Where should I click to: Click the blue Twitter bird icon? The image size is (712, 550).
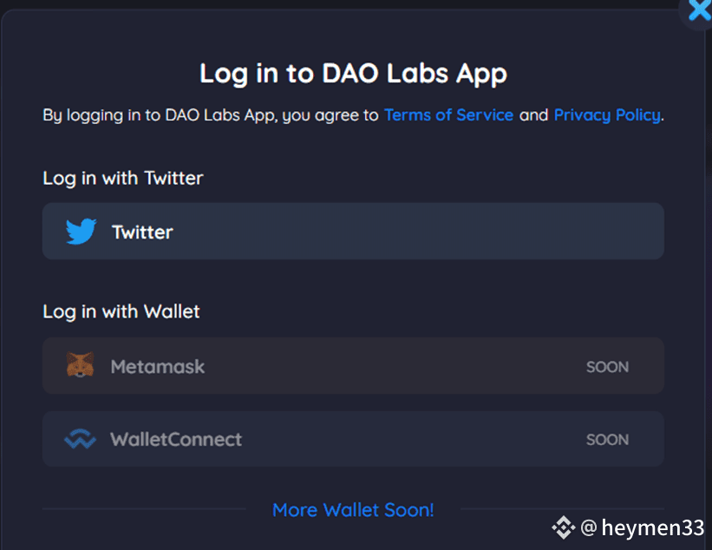tap(81, 231)
